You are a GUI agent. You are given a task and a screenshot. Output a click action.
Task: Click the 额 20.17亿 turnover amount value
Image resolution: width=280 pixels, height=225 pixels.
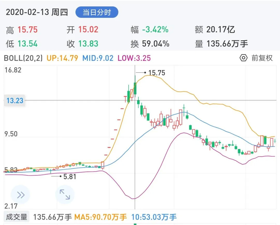click(x=220, y=30)
